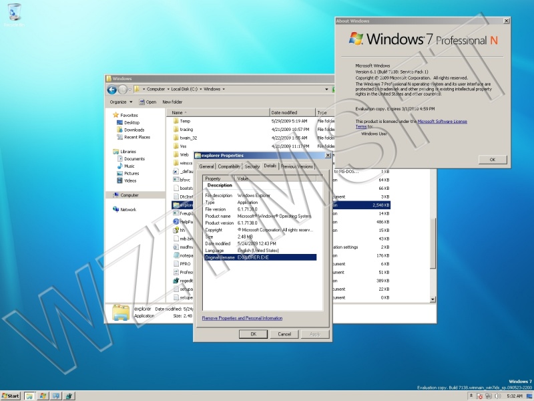Open the Organize dropdown menu

[121, 102]
